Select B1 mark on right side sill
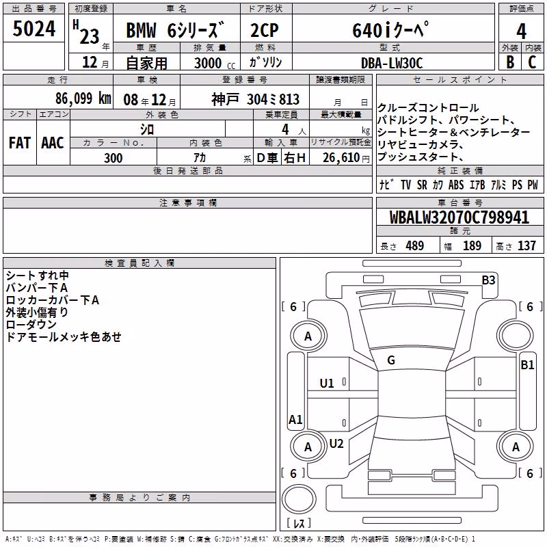547x547 pixels. [527, 365]
